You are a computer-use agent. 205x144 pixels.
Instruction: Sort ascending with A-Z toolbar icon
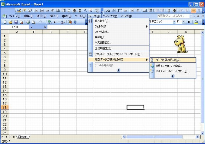click(x=63, y=22)
